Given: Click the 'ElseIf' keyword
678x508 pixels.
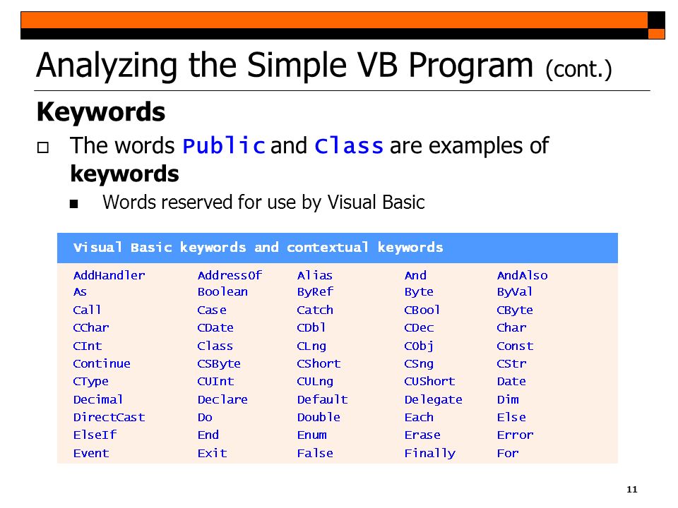Looking at the screenshot, I should 95,435.
